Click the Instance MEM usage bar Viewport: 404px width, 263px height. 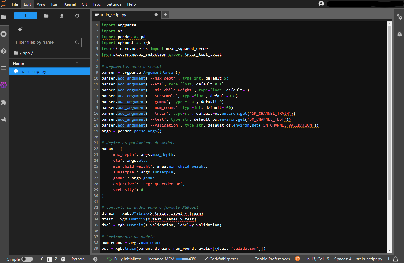[x=182, y=259]
